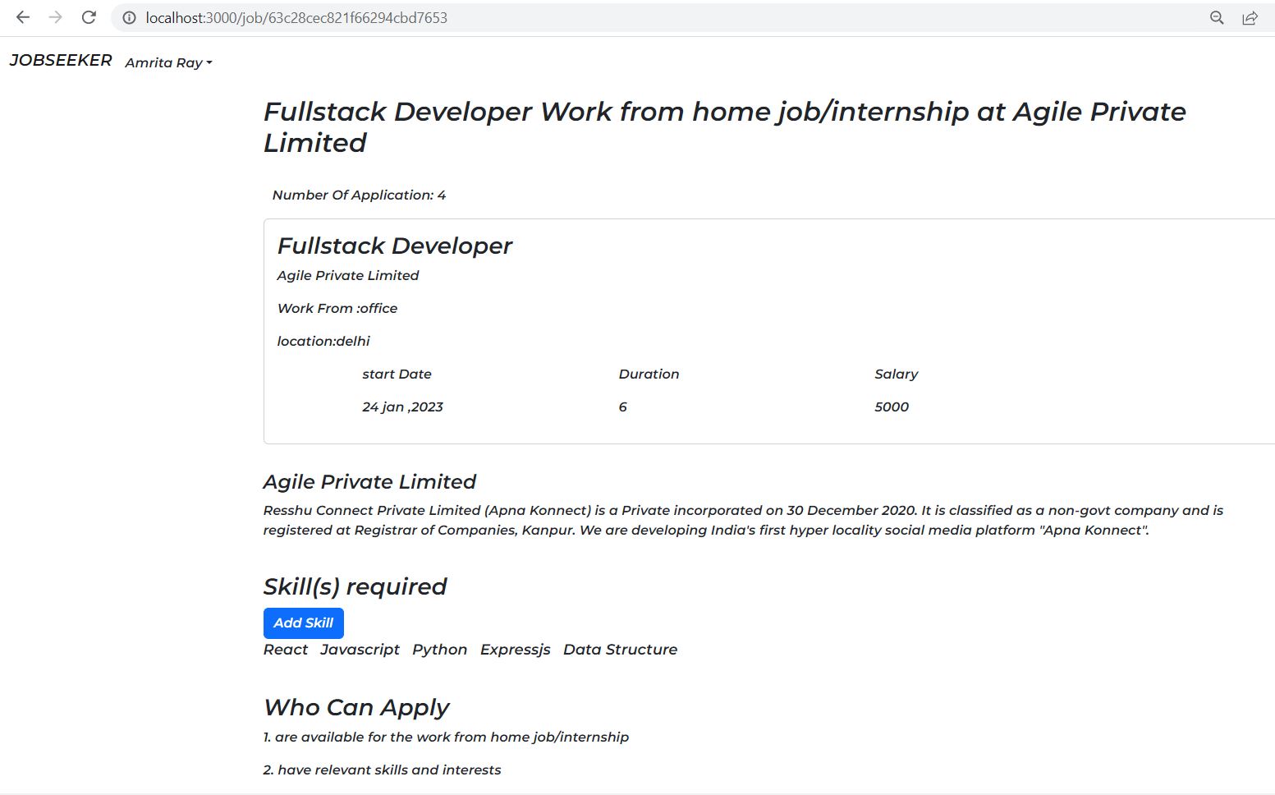This screenshot has width=1275, height=795.
Task: Click the Number Of Application count text
Action: click(x=358, y=195)
